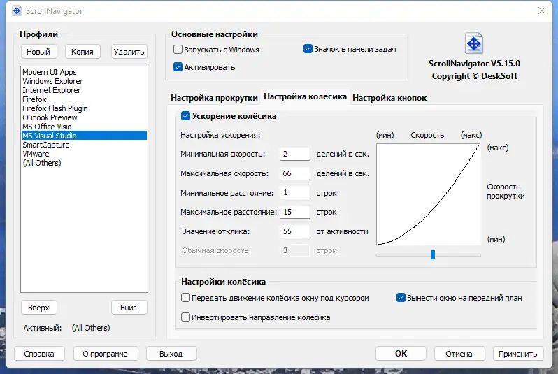Toggle the Ускорение колёсика checkbox
Screen dimensions: 558x374
[x=185, y=115]
